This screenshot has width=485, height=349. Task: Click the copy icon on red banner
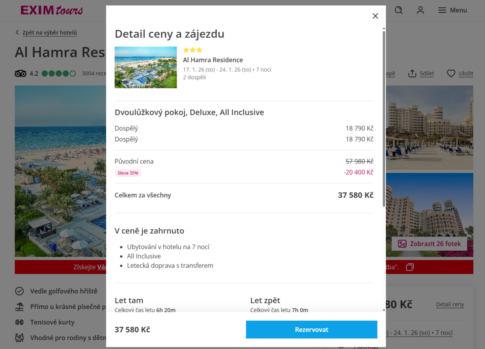click(x=410, y=267)
